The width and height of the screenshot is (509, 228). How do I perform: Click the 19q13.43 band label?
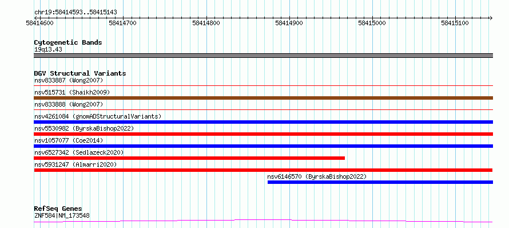click(x=48, y=50)
